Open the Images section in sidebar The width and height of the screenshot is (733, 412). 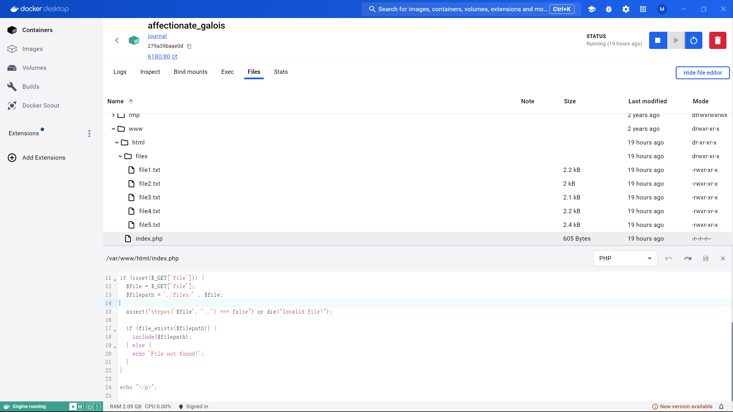[x=32, y=49]
